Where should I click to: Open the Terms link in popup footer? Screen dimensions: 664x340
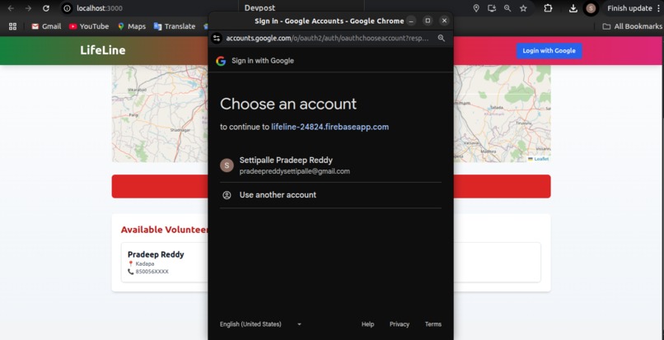[x=433, y=324]
